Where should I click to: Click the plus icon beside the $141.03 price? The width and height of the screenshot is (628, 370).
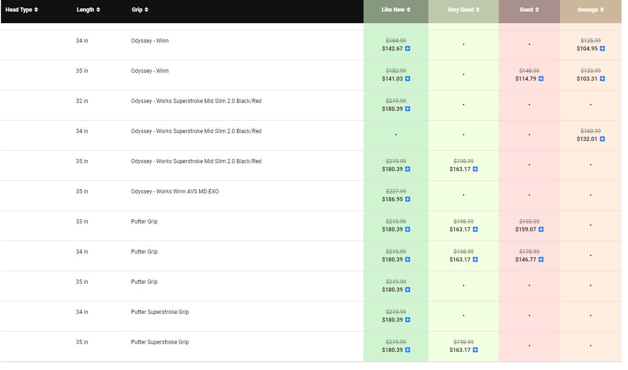tap(408, 79)
